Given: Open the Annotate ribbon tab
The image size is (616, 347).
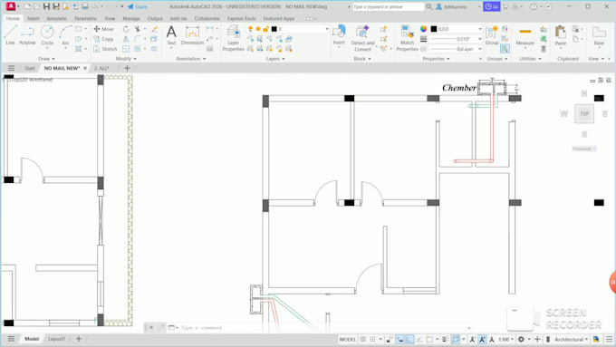Looking at the screenshot, I should coord(56,18).
